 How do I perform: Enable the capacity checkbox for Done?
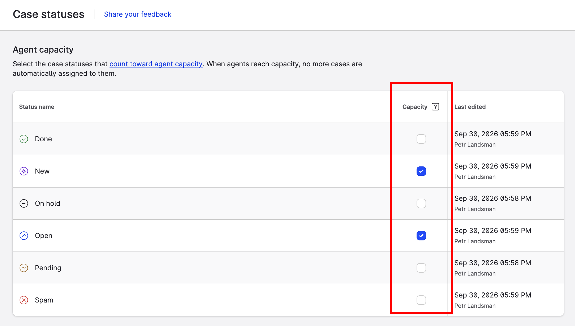pyautogui.click(x=421, y=139)
